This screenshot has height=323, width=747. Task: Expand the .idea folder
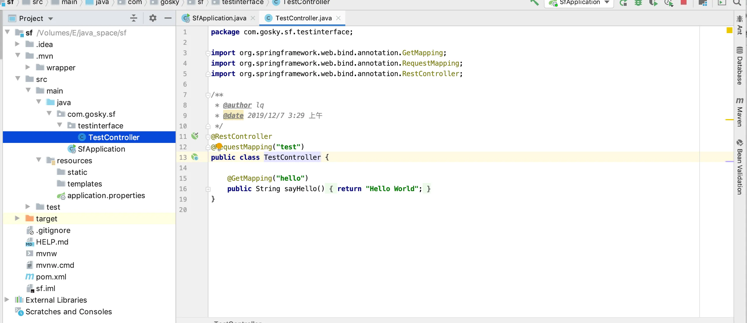pos(17,44)
